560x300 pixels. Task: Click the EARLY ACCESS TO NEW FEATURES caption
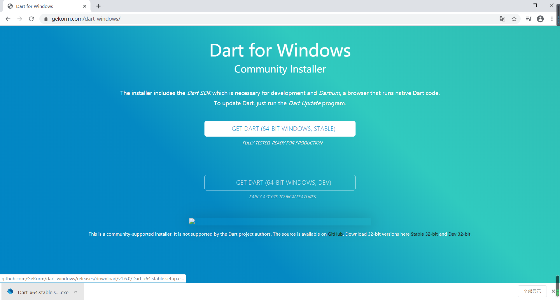click(x=283, y=197)
